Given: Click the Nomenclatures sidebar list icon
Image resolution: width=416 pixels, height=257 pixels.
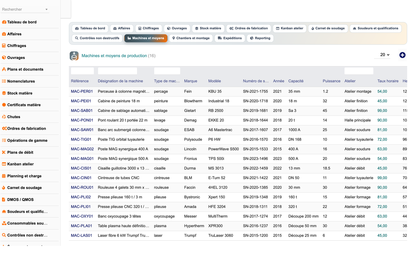Looking at the screenshot, I should [4, 81].
